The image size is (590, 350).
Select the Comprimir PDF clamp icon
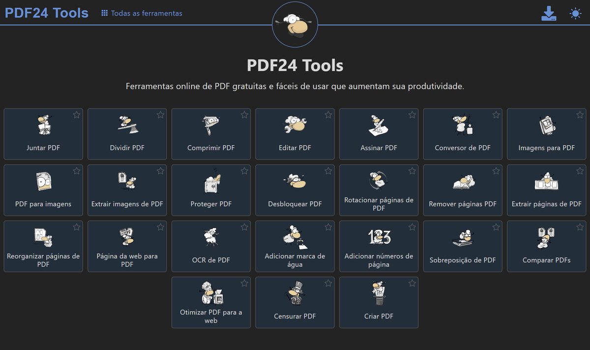pos(211,125)
